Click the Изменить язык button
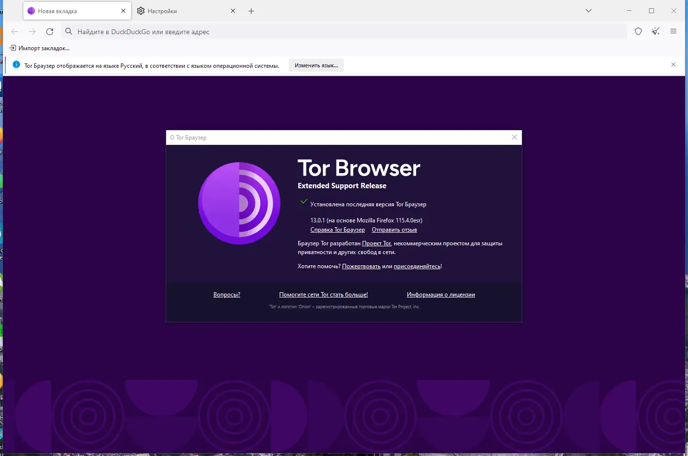 click(x=316, y=65)
